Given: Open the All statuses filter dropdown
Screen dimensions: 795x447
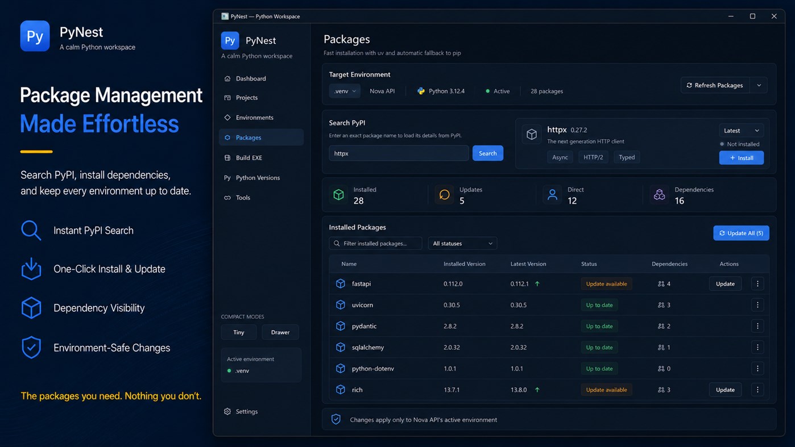Looking at the screenshot, I should [462, 243].
